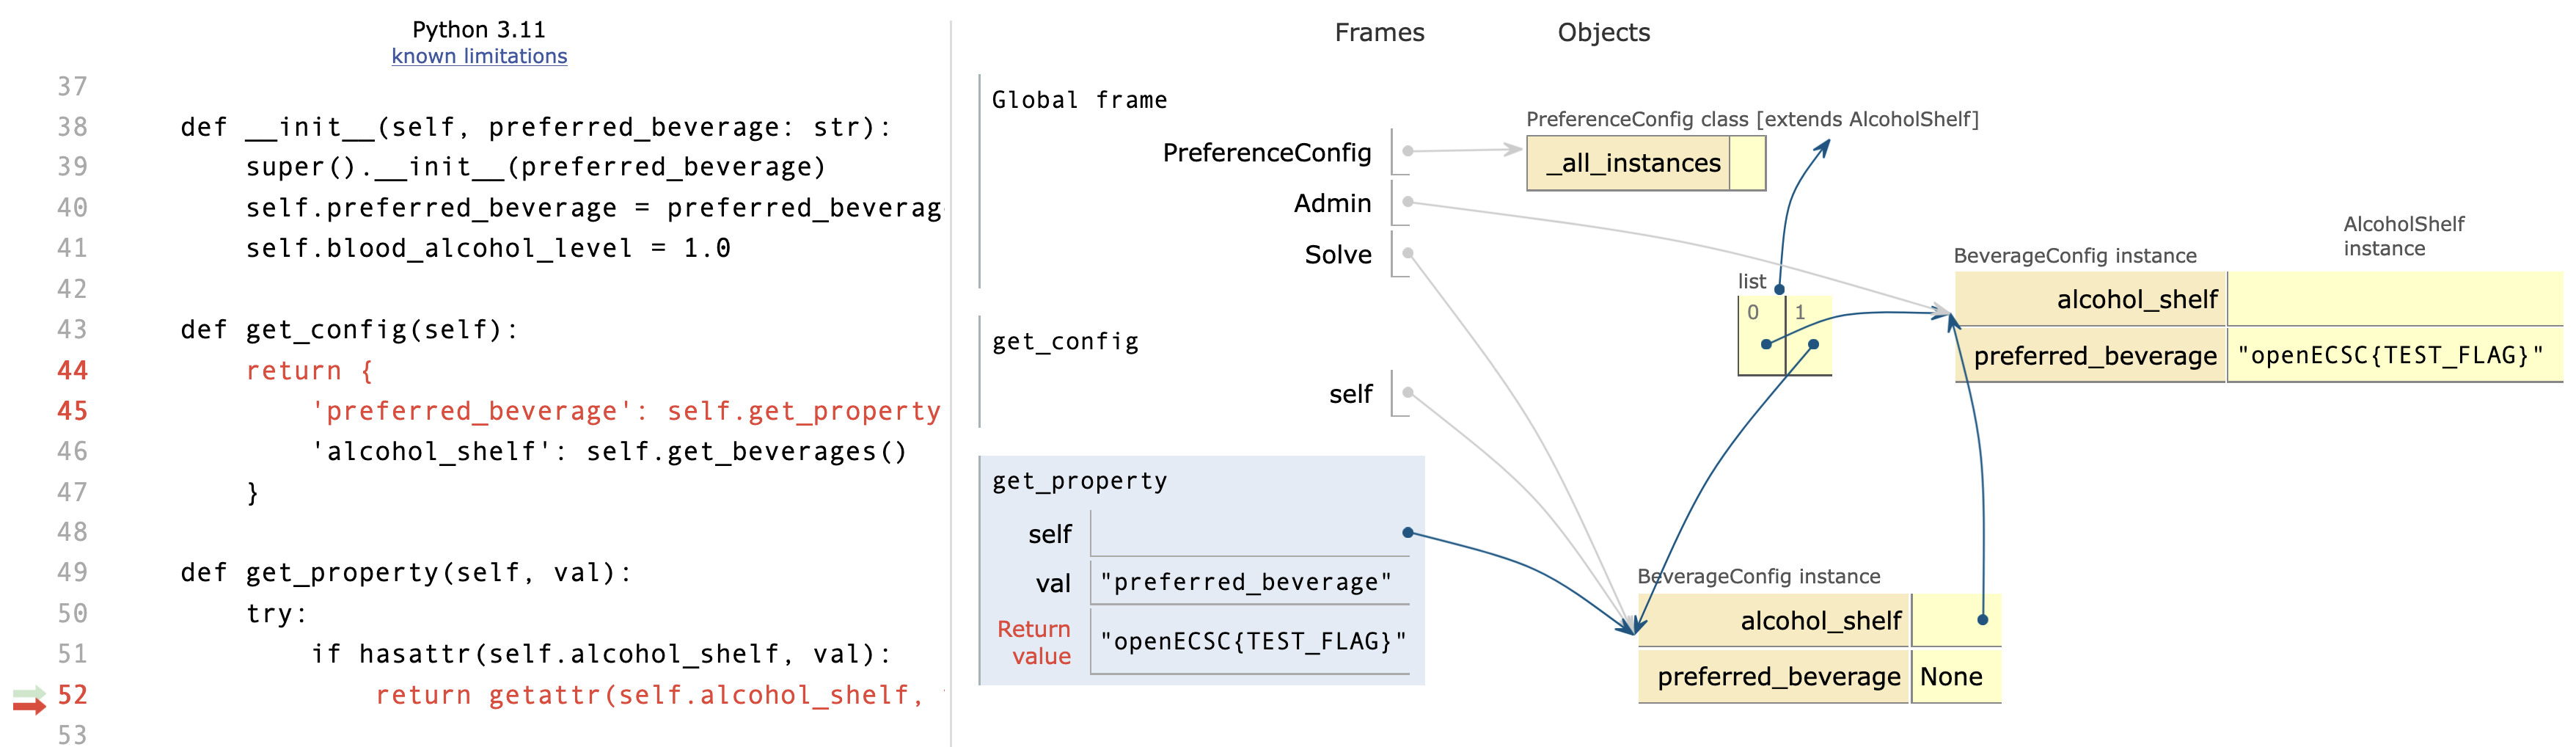Select the Global frame heading
Image resolution: width=2576 pixels, height=747 pixels.
[1079, 100]
